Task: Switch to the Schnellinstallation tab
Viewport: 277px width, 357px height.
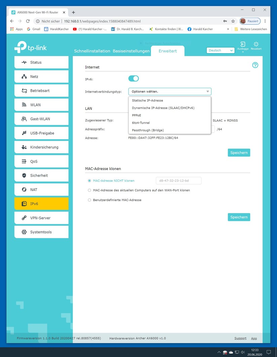Action: click(x=92, y=51)
